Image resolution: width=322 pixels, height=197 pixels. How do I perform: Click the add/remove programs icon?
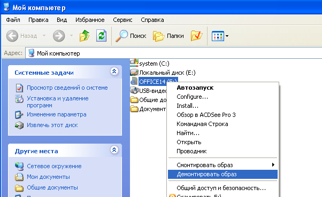tap(19, 99)
